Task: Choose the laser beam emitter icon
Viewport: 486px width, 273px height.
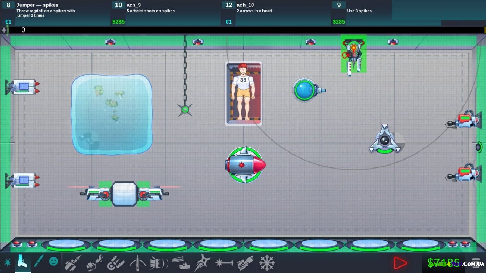Action: pos(224,263)
